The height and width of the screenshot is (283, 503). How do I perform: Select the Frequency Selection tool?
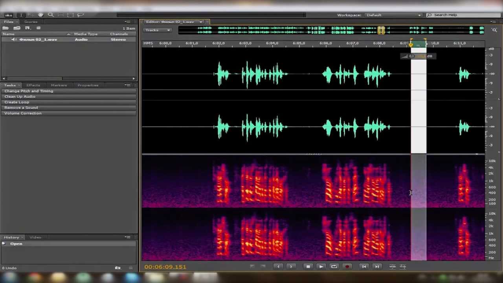tap(61, 15)
